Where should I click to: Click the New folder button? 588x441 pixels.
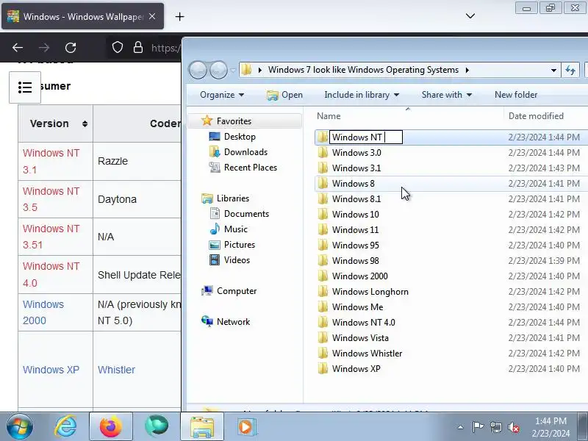516,95
